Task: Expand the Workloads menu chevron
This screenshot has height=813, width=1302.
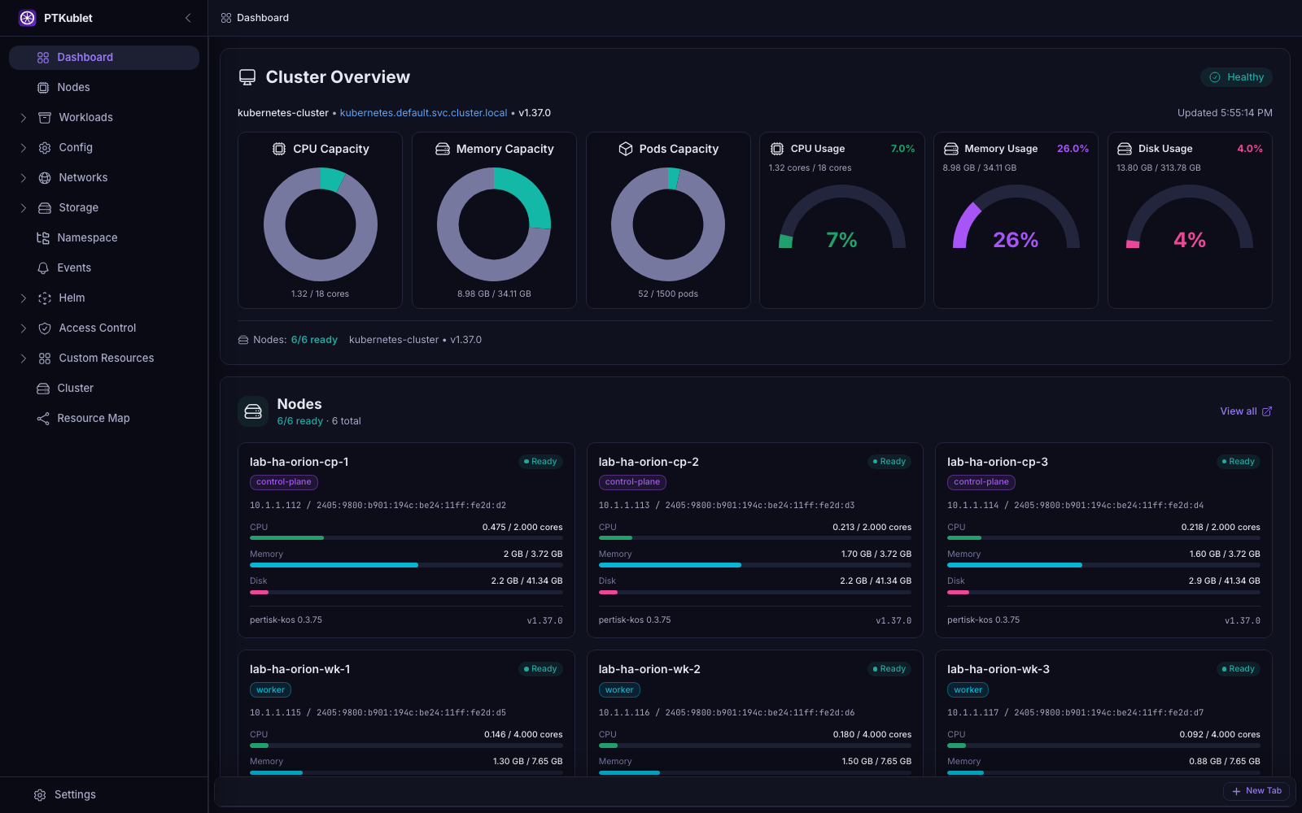Action: tap(24, 118)
